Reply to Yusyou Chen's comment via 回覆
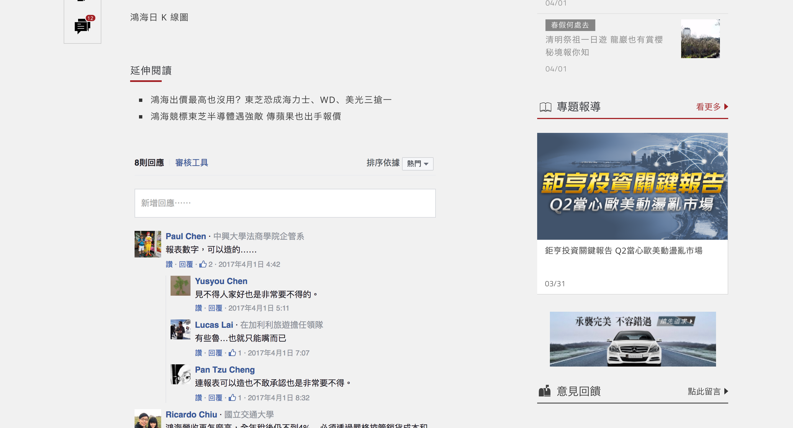 click(x=215, y=308)
